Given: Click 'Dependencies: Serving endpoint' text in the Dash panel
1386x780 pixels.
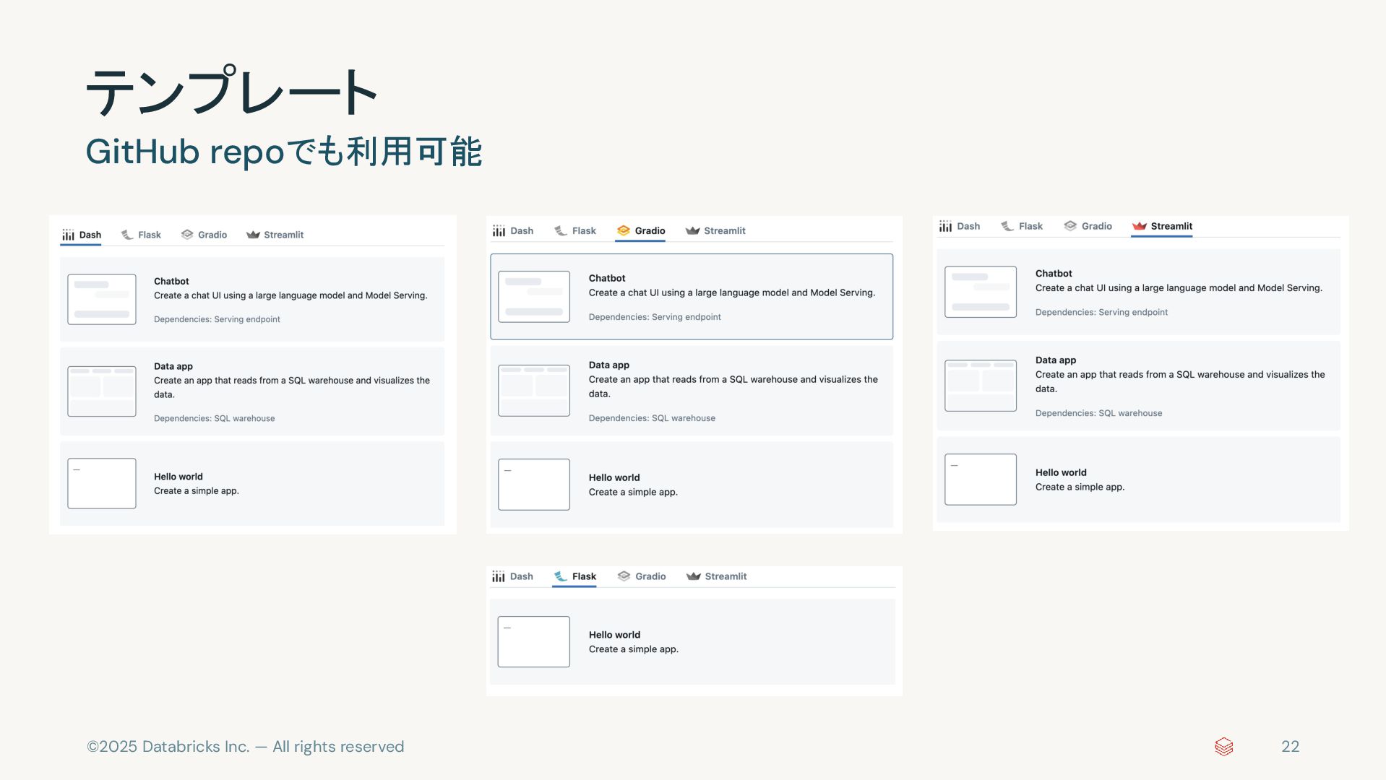Looking at the screenshot, I should pos(217,319).
